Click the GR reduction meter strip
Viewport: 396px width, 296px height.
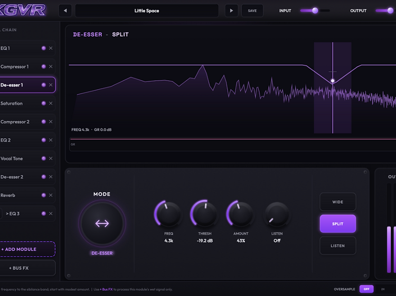tap(232, 144)
